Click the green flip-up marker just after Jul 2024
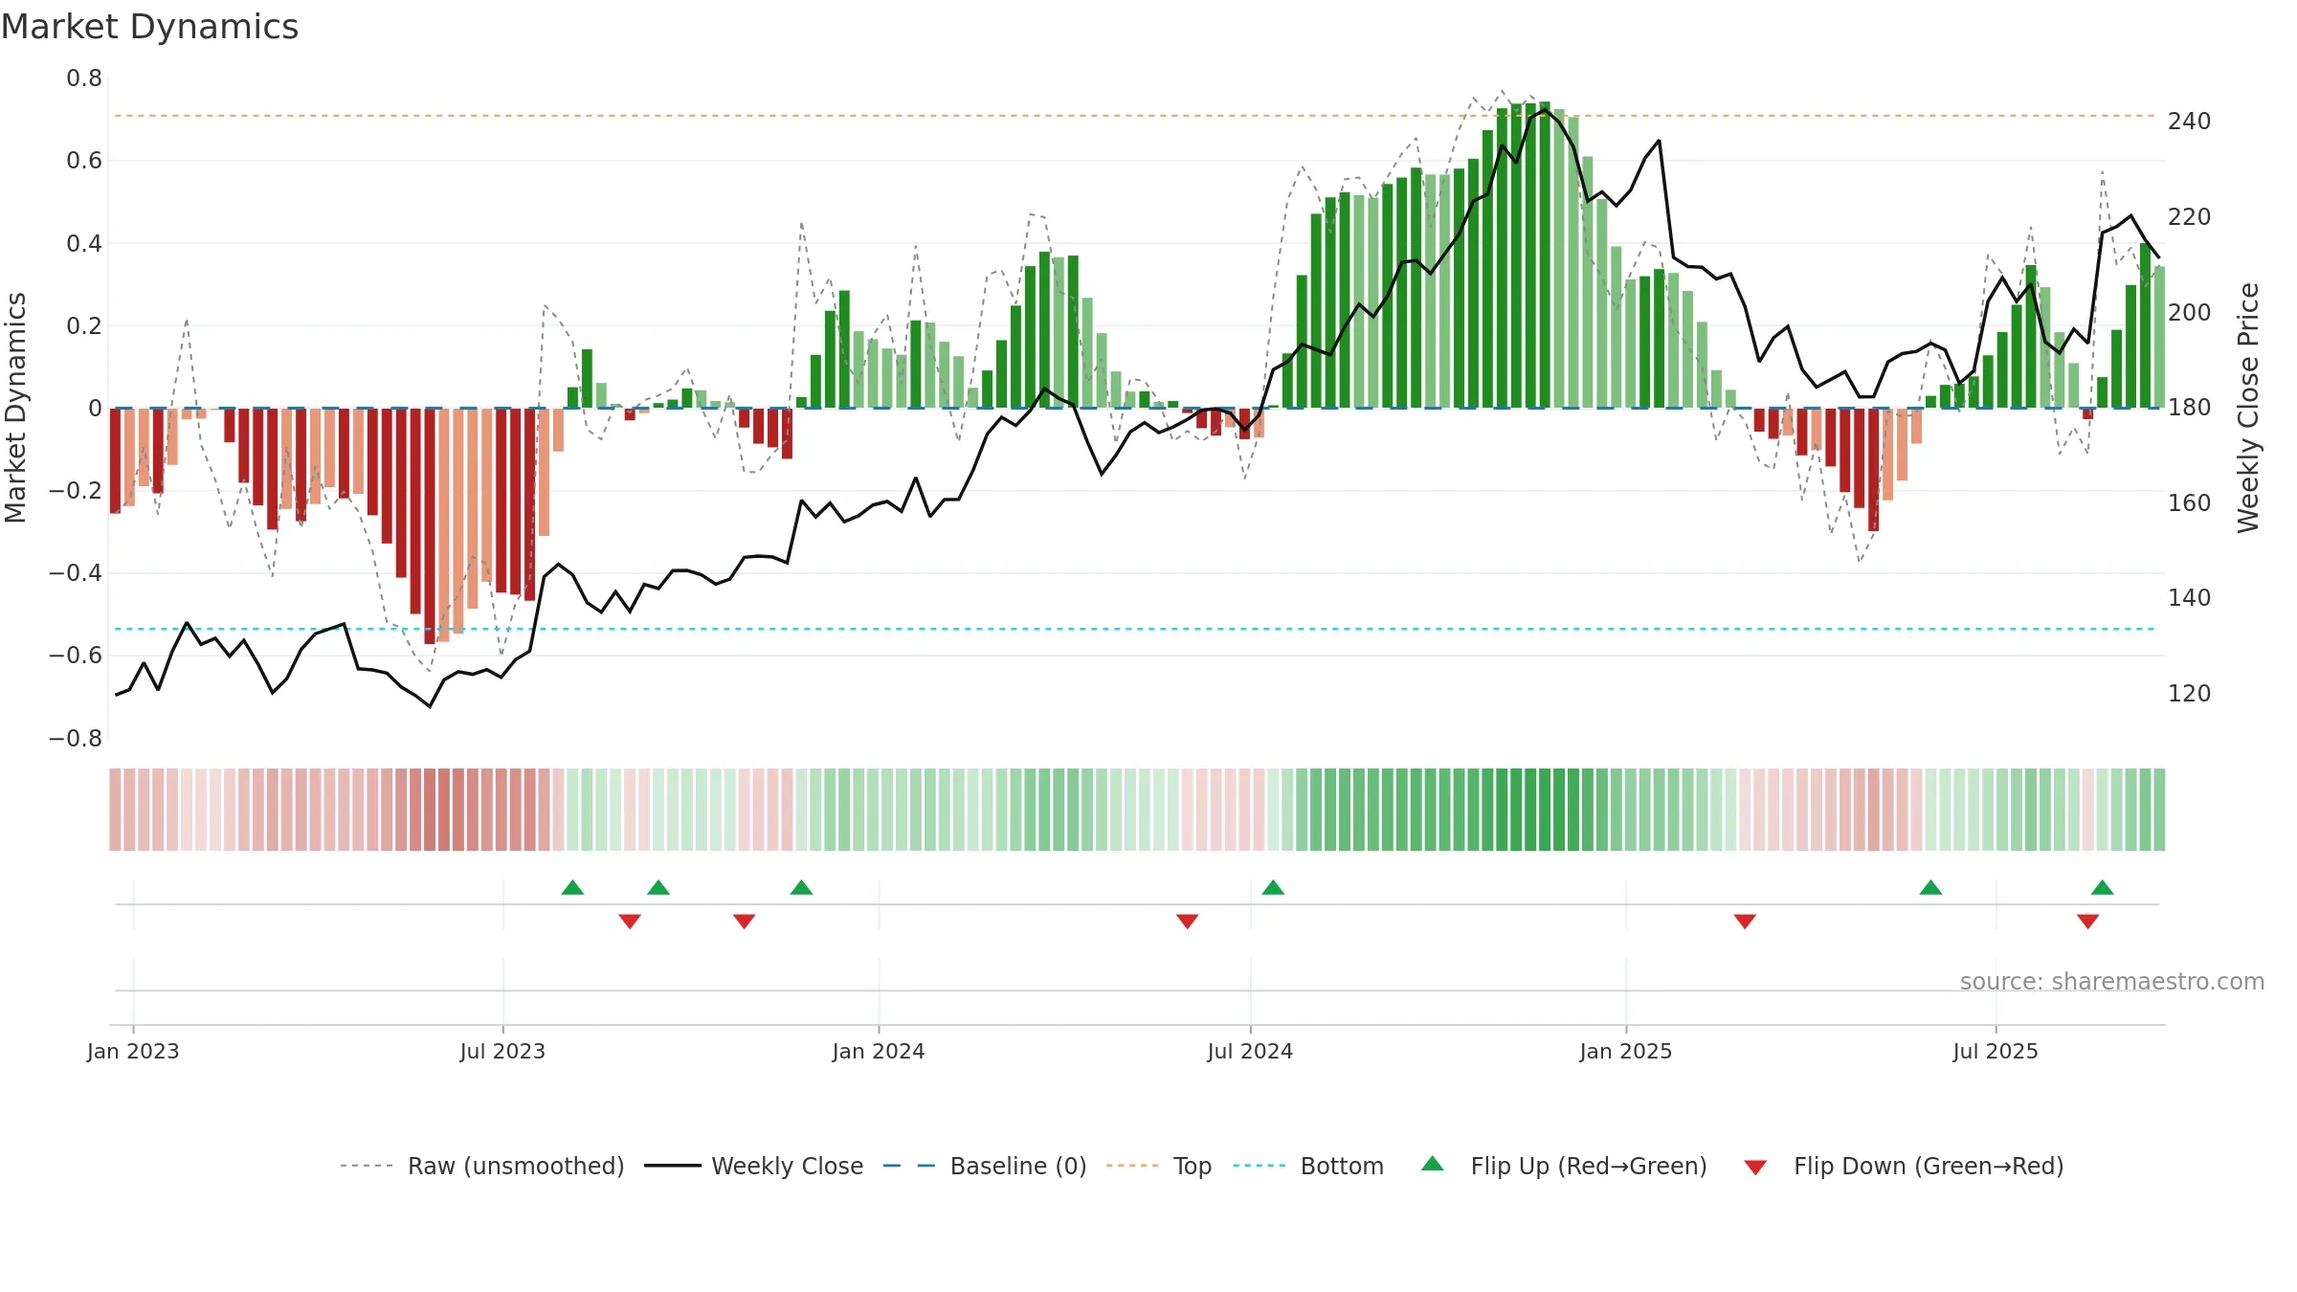Viewport: 2297px width, 1292px height. 1273,887
